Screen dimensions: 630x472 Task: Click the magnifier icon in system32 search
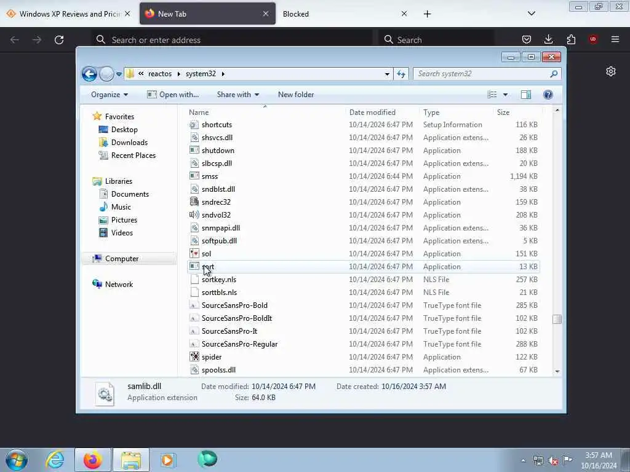click(554, 74)
